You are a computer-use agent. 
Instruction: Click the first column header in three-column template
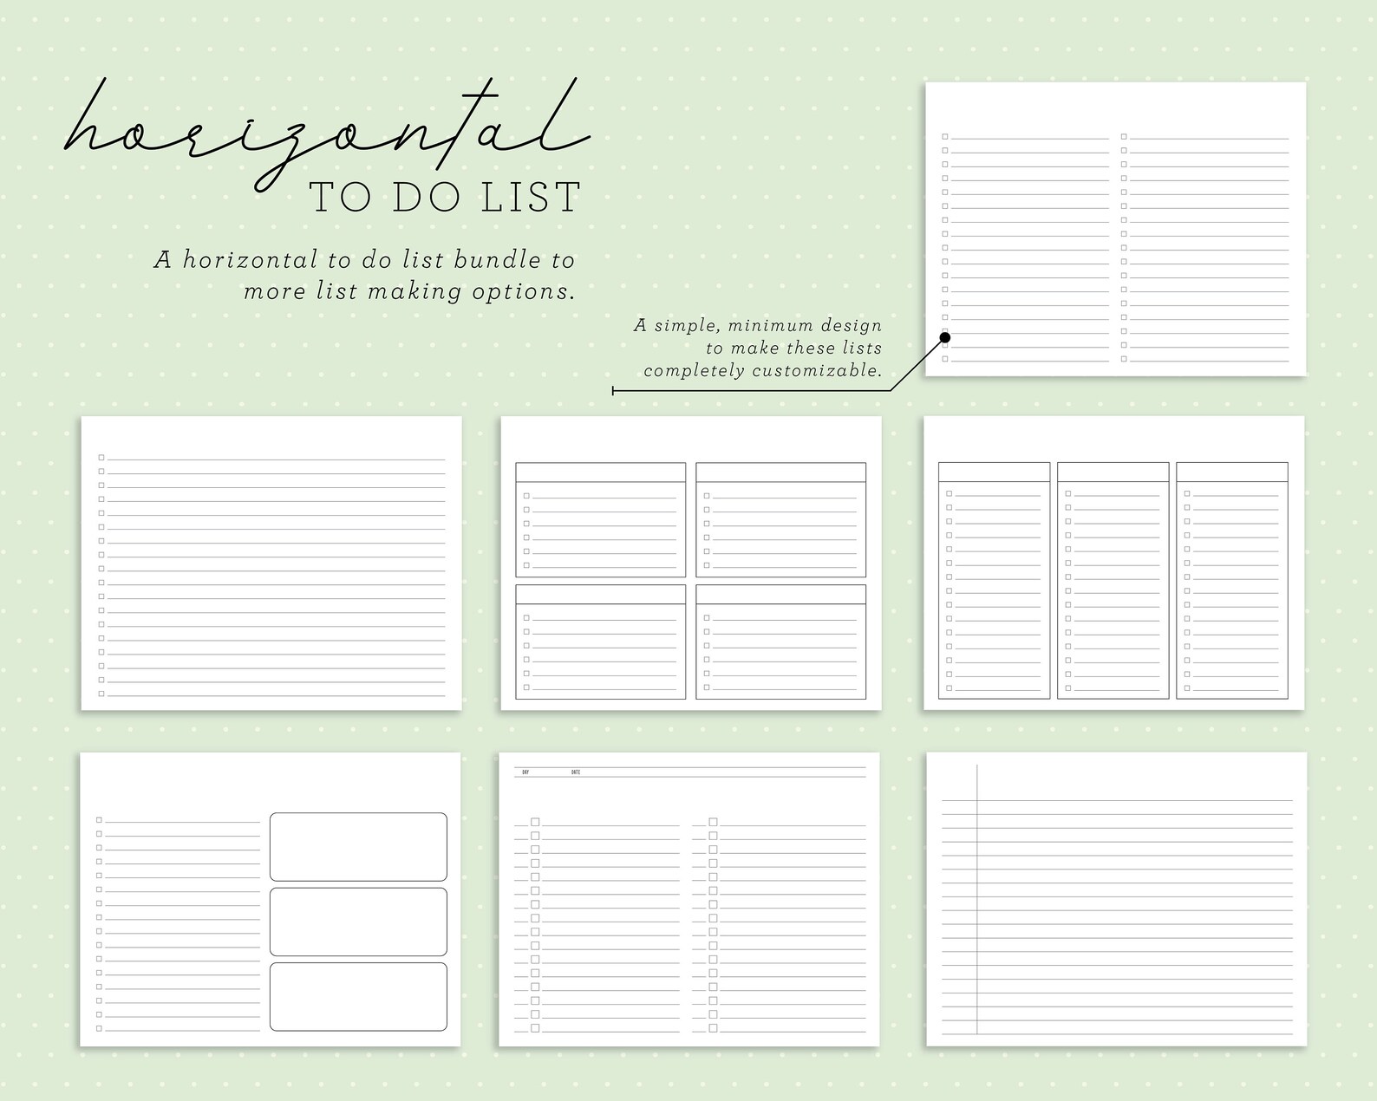click(x=995, y=472)
